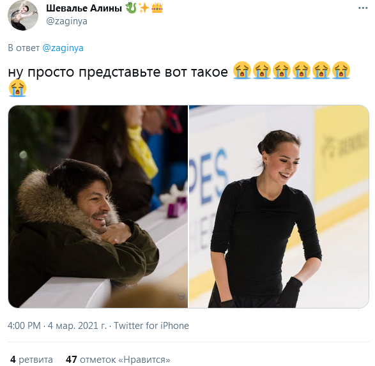375x366 pixels.
Task: Open the blue @zaginya reply mention
Action: point(63,48)
